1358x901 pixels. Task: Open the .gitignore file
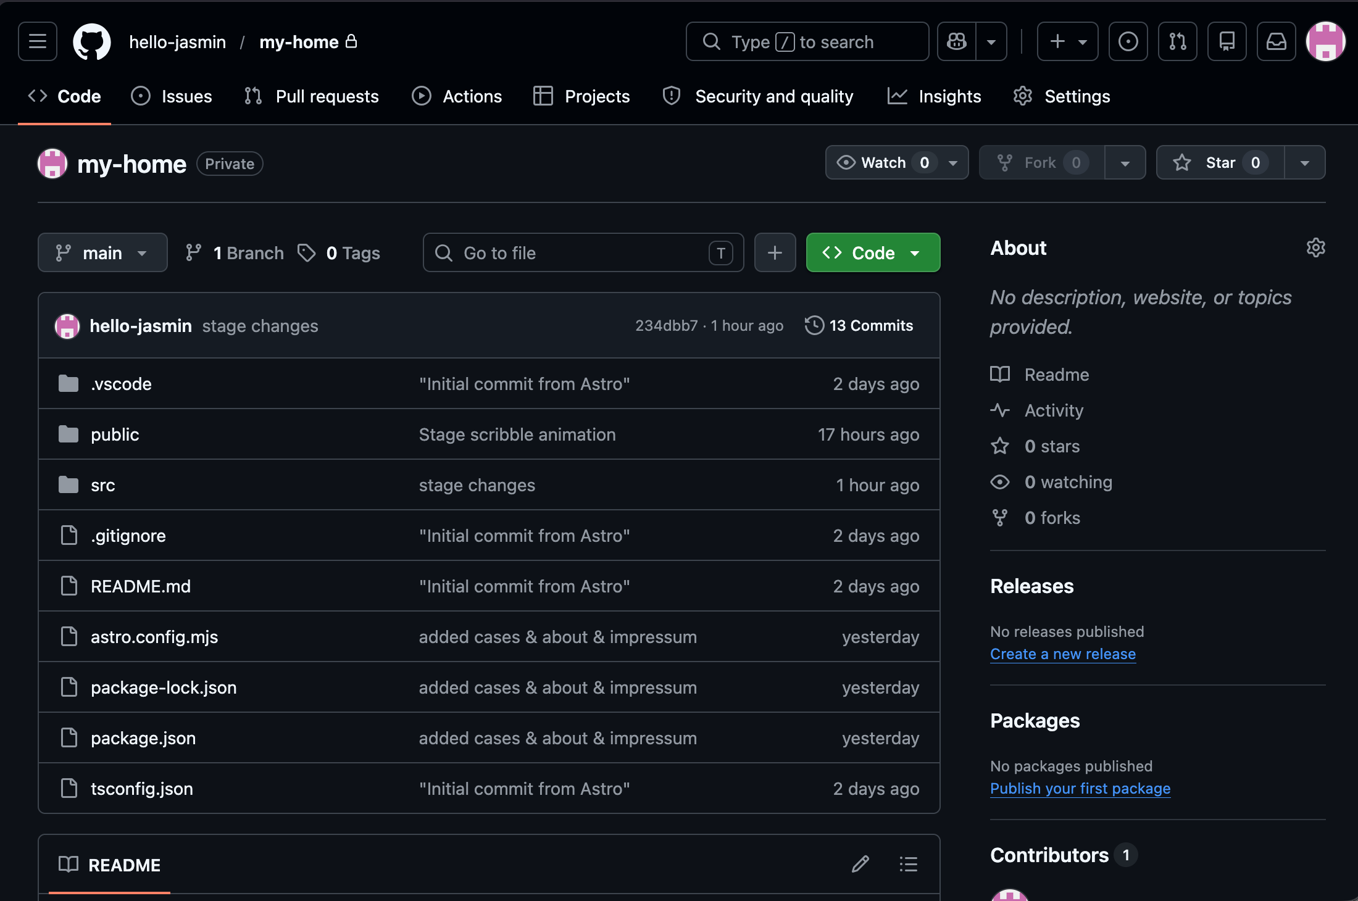click(x=128, y=536)
